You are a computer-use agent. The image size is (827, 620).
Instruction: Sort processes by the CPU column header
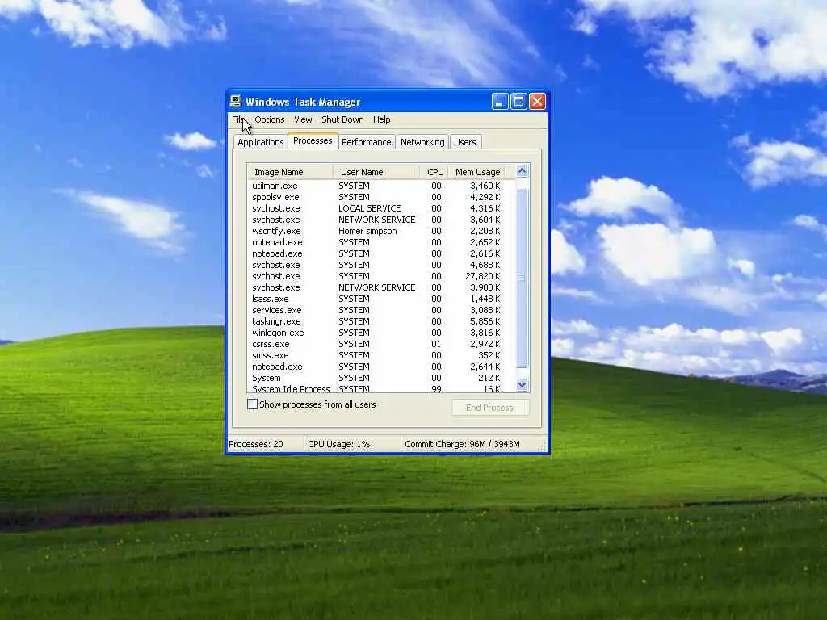(x=435, y=172)
